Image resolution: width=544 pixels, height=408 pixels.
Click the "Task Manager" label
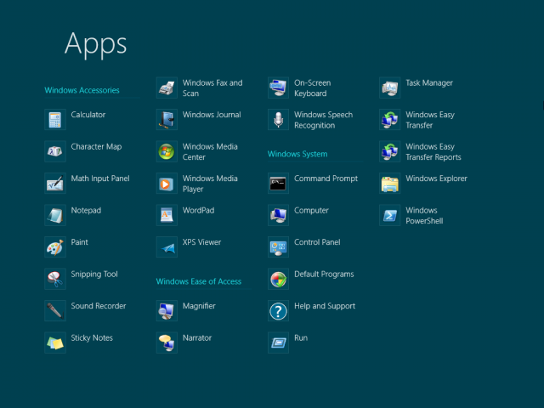point(429,83)
